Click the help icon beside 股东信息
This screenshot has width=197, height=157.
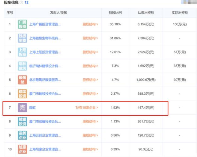point(21,2)
